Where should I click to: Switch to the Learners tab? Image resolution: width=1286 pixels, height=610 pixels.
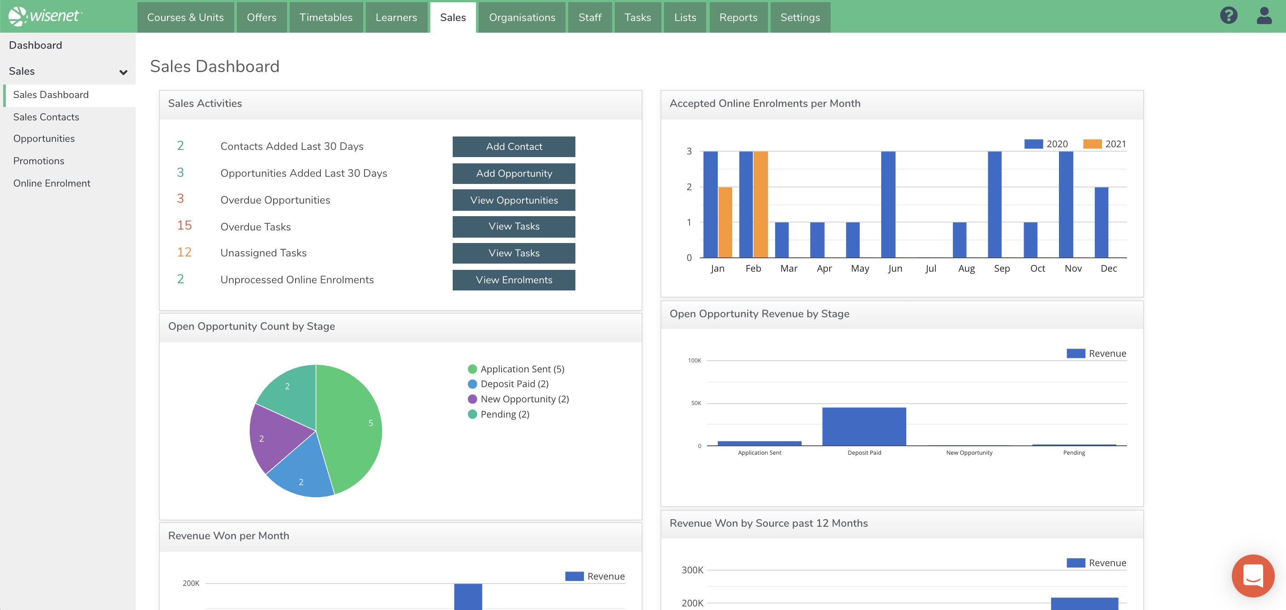click(x=396, y=17)
